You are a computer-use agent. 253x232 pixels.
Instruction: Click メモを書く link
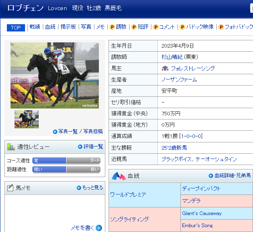pos(82,228)
